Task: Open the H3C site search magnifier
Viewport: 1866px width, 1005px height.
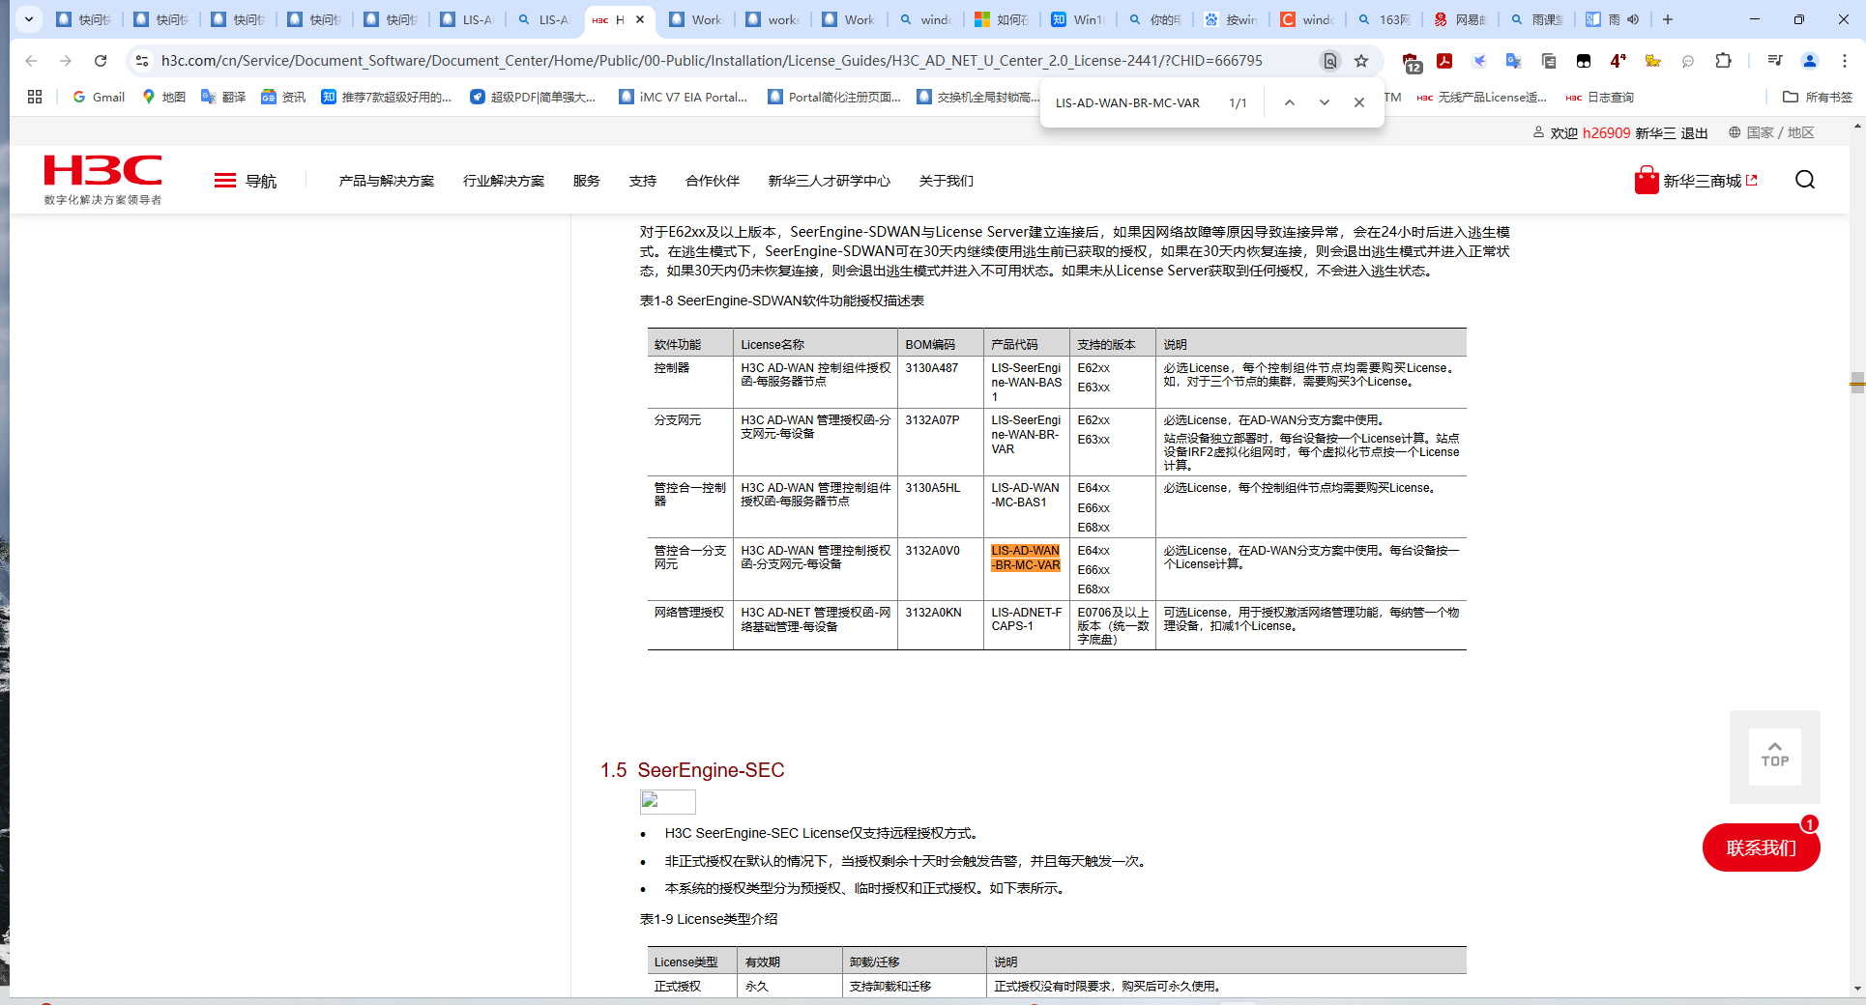Action: tap(1804, 180)
